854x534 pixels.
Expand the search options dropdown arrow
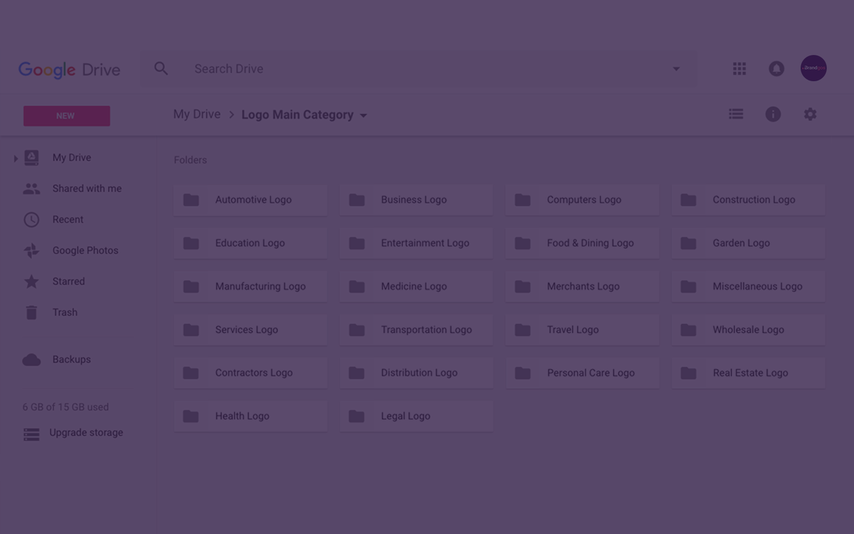(676, 69)
